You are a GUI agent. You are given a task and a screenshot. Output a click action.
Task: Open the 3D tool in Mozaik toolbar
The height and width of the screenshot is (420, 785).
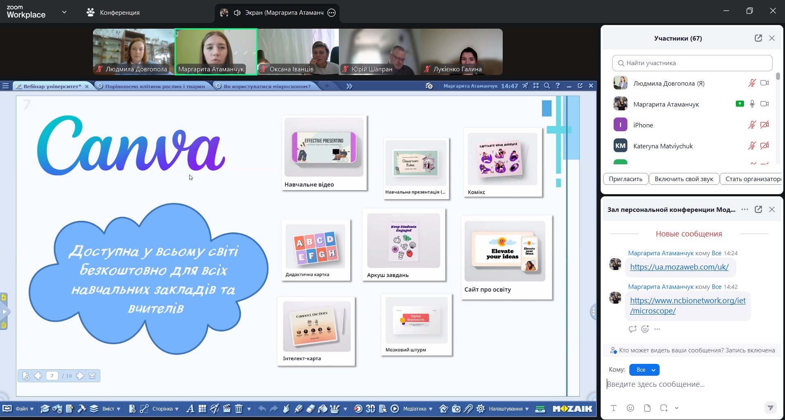tap(370, 409)
